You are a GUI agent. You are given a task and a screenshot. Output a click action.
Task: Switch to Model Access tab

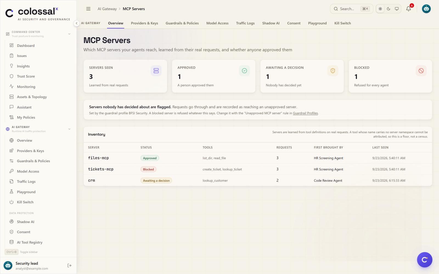217,23
